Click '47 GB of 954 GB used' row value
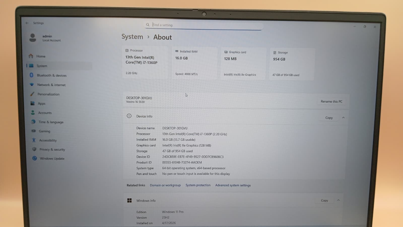Image resolution: width=403 pixels, height=227 pixels. click(x=177, y=151)
